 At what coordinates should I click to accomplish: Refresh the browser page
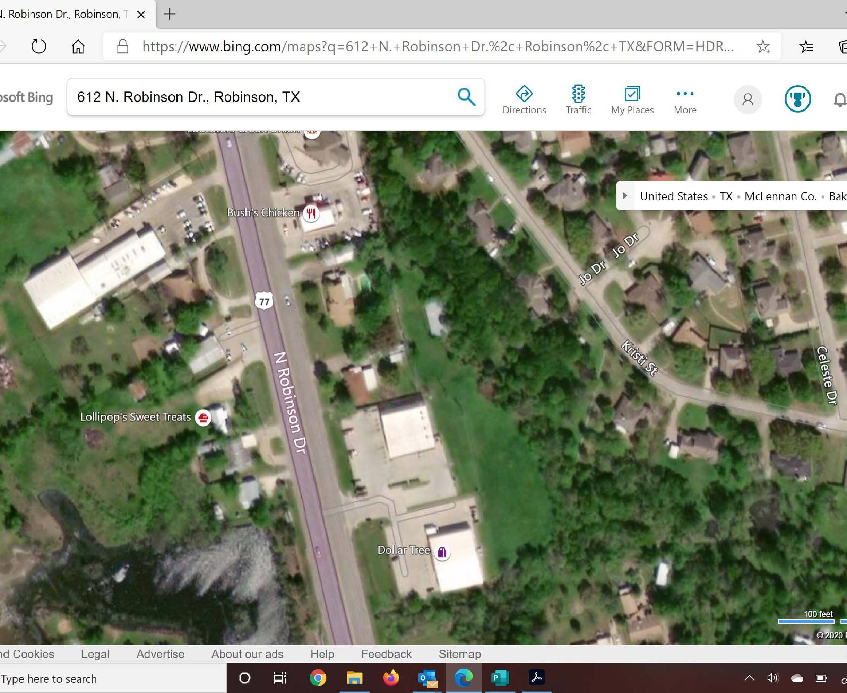39,46
